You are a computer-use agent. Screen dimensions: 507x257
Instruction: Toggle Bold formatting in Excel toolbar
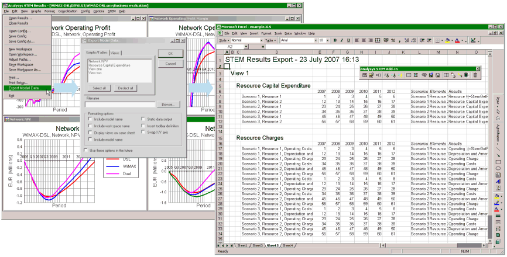click(x=335, y=40)
